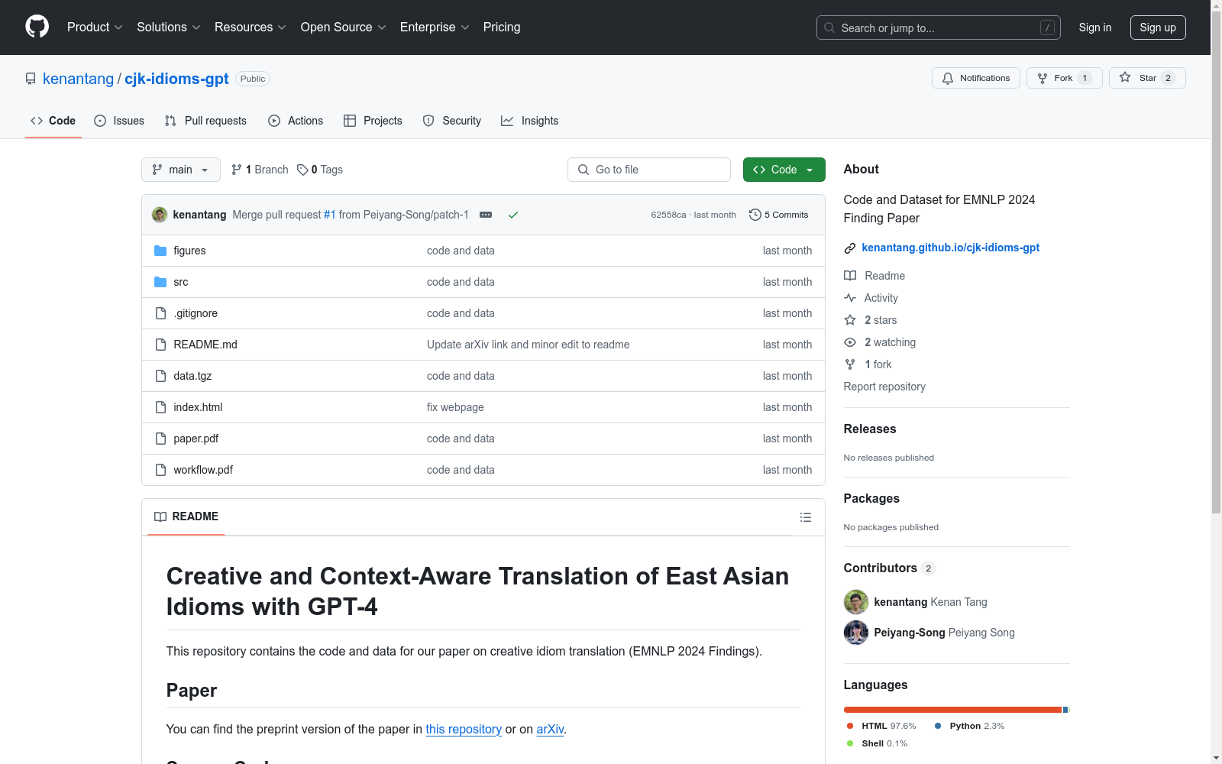Image resolution: width=1222 pixels, height=764 pixels.
Task: Open kenantang owner profile link
Action: (x=78, y=79)
